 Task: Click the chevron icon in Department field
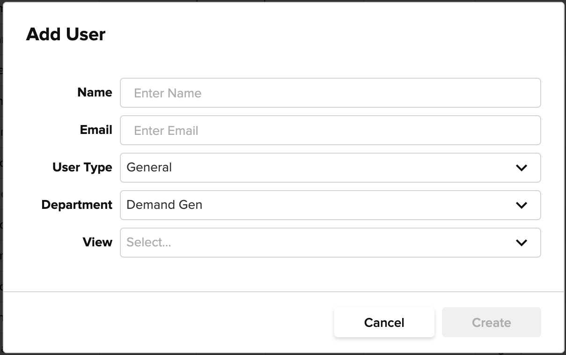tap(522, 205)
